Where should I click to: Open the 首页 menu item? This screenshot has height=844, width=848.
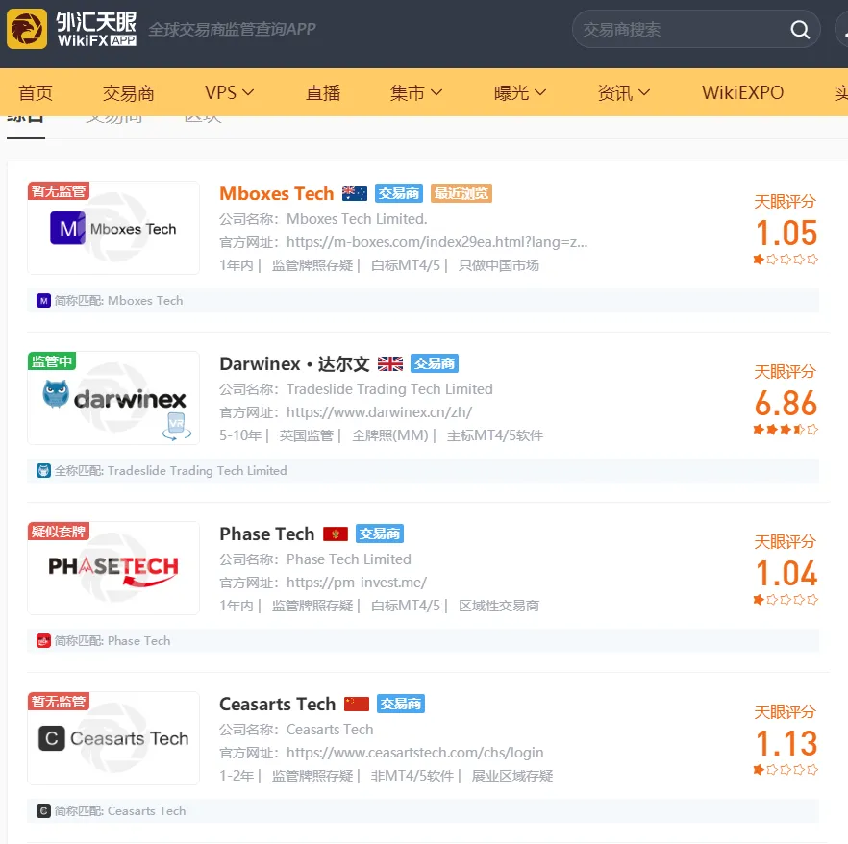pos(36,93)
